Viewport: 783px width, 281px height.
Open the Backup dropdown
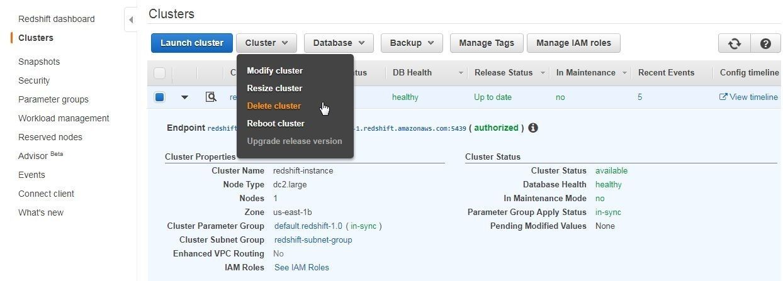click(x=412, y=43)
